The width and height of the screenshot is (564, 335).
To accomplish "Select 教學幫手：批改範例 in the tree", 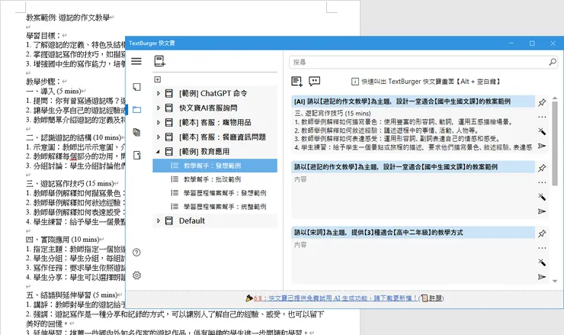I will (x=215, y=179).
